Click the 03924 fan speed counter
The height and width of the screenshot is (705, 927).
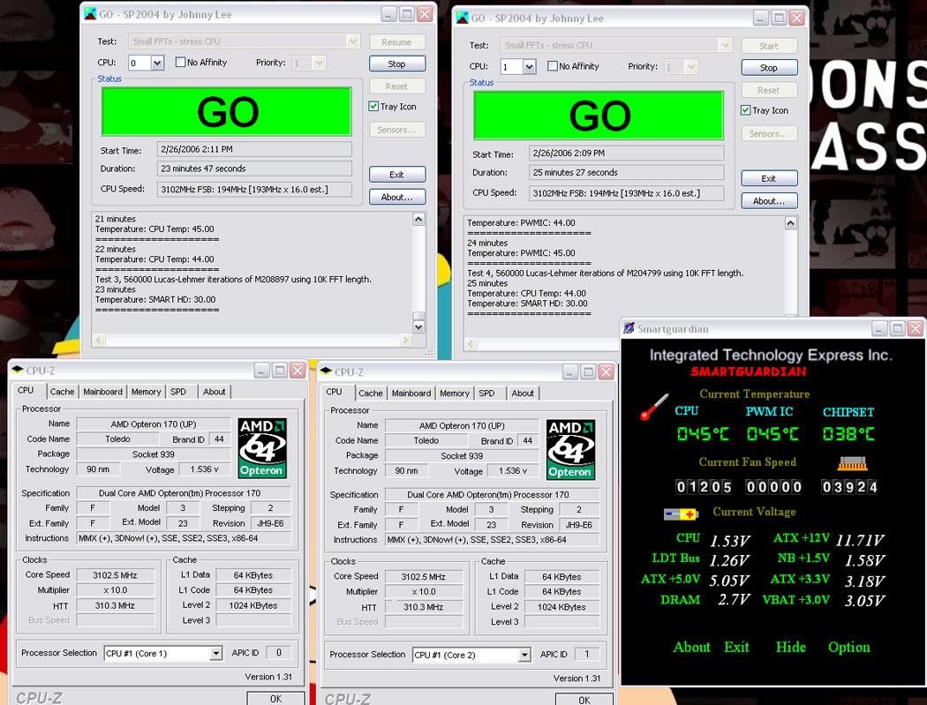(x=849, y=487)
